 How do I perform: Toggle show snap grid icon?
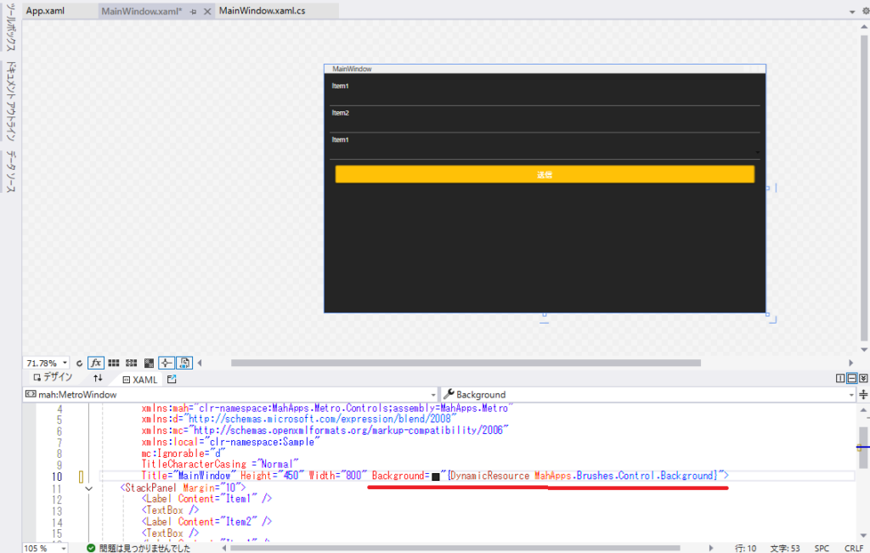[x=114, y=364]
